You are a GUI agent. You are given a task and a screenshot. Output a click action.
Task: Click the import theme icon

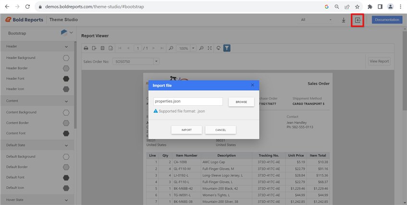click(358, 20)
